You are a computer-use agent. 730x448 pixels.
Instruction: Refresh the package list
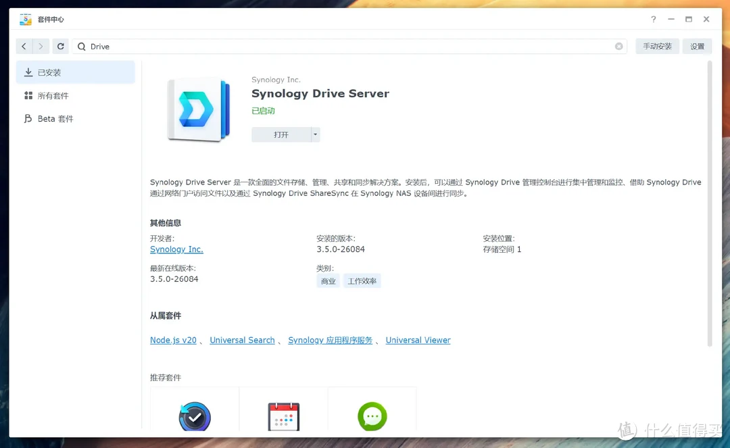(x=61, y=47)
